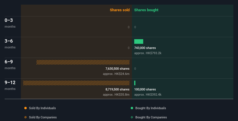
Task: Click the 0–3 months row label
Action: point(10,23)
